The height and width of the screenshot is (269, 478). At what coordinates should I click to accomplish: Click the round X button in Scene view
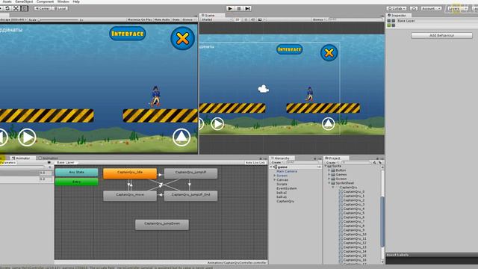329,53
